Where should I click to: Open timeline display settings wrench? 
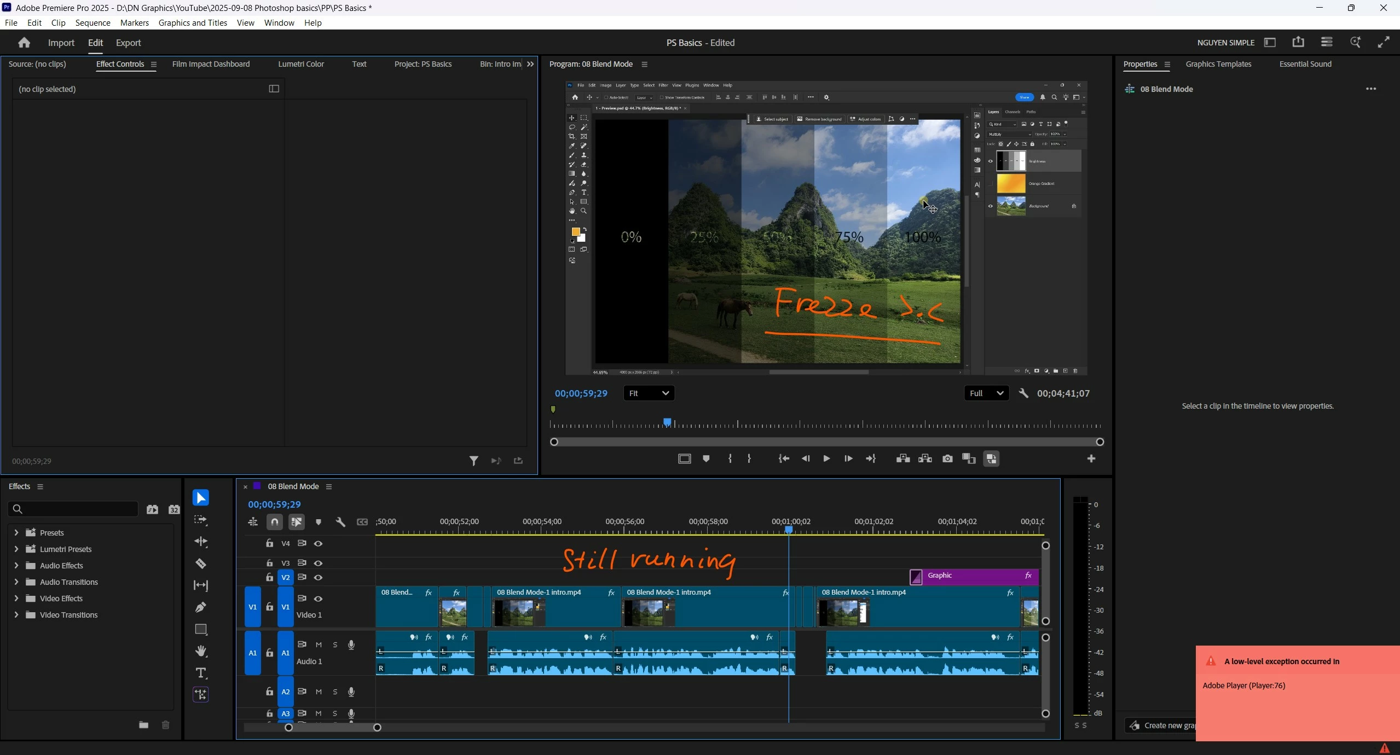click(x=340, y=522)
